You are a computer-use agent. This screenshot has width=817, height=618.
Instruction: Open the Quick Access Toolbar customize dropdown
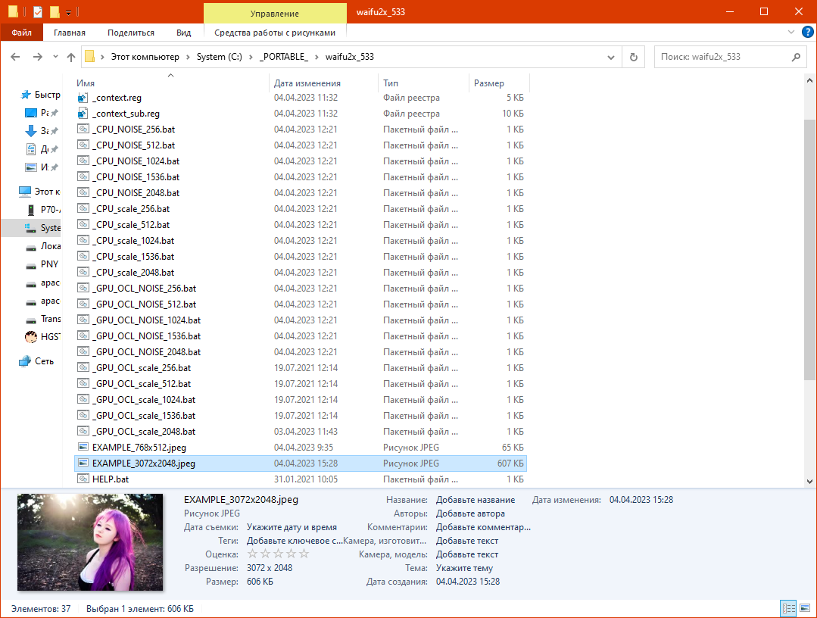68,12
